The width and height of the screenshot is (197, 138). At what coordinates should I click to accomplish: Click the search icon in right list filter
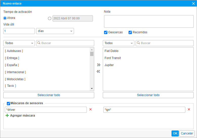138,43
